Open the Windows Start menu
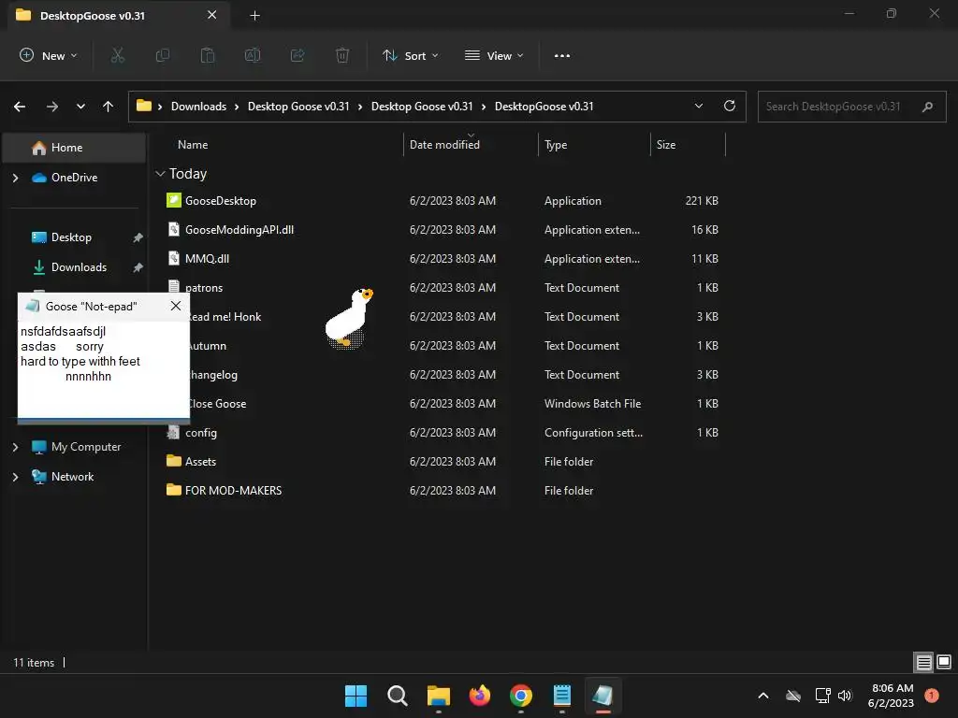The image size is (958, 718). coord(356,696)
